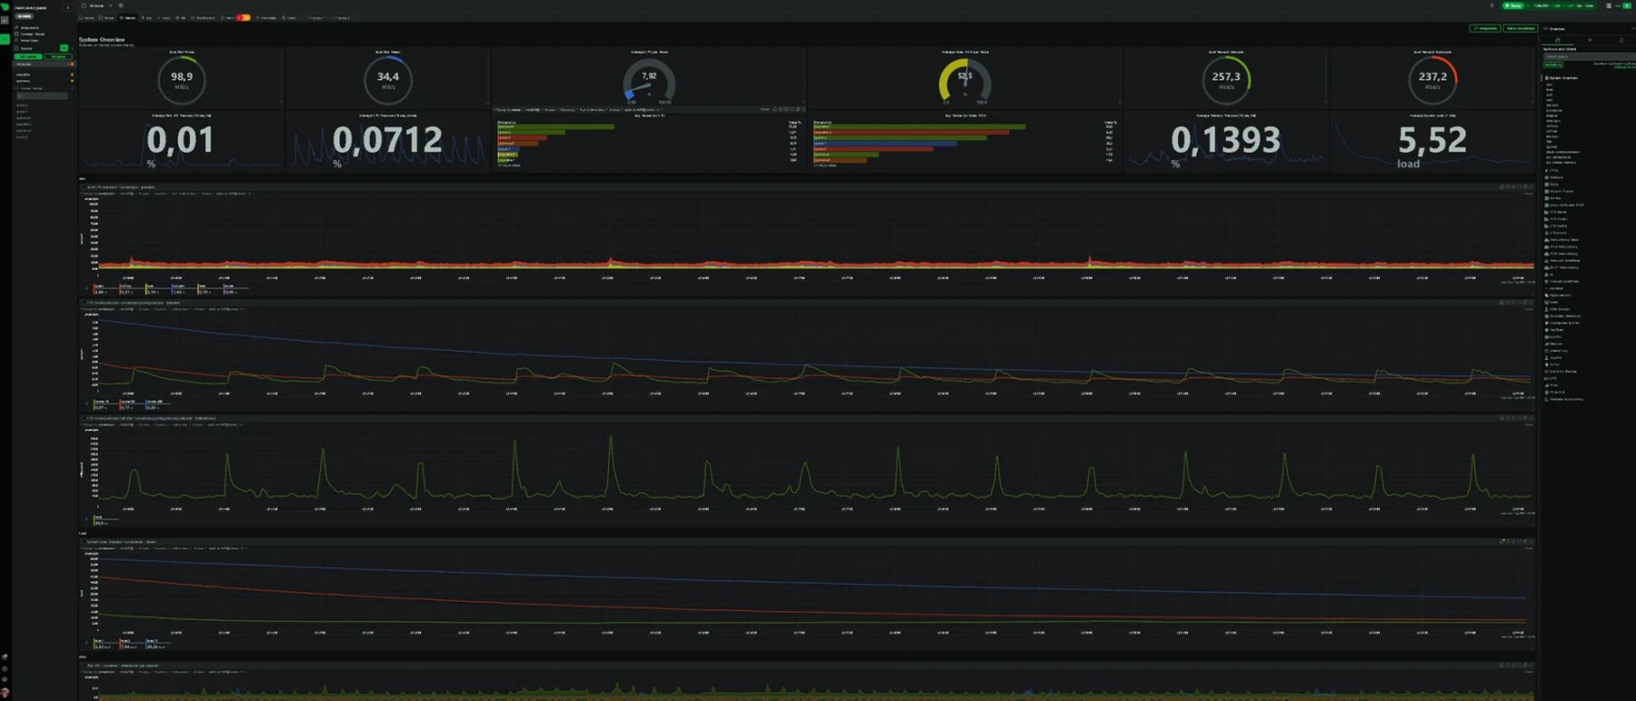Click the 98,9 MiB/s disk read gauge
The image size is (1636, 701).
coord(181,80)
